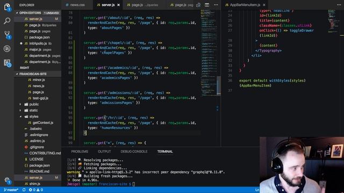Click the AppBarMenuItem.js editor minimap
Image resolution: width=344 pixels, height=193 pixels.
click(x=333, y=21)
